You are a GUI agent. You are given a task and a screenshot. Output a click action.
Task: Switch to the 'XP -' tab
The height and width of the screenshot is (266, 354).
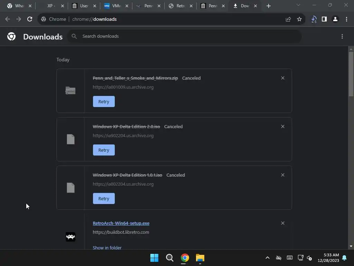point(52,6)
